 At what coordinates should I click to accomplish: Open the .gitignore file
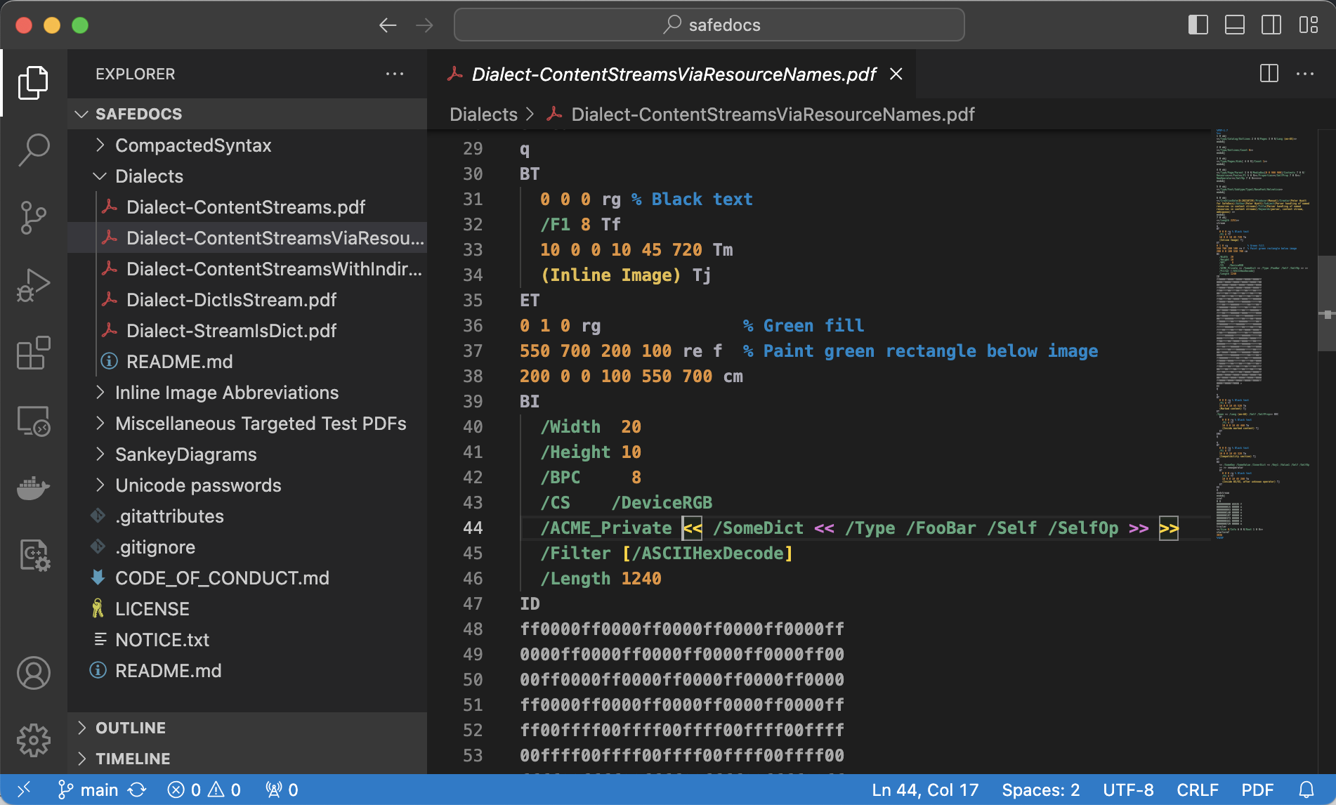[x=247, y=547]
